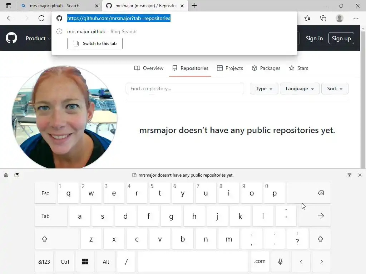The width and height of the screenshot is (366, 274).
Task: Open the Overview tab
Action: coord(149,68)
